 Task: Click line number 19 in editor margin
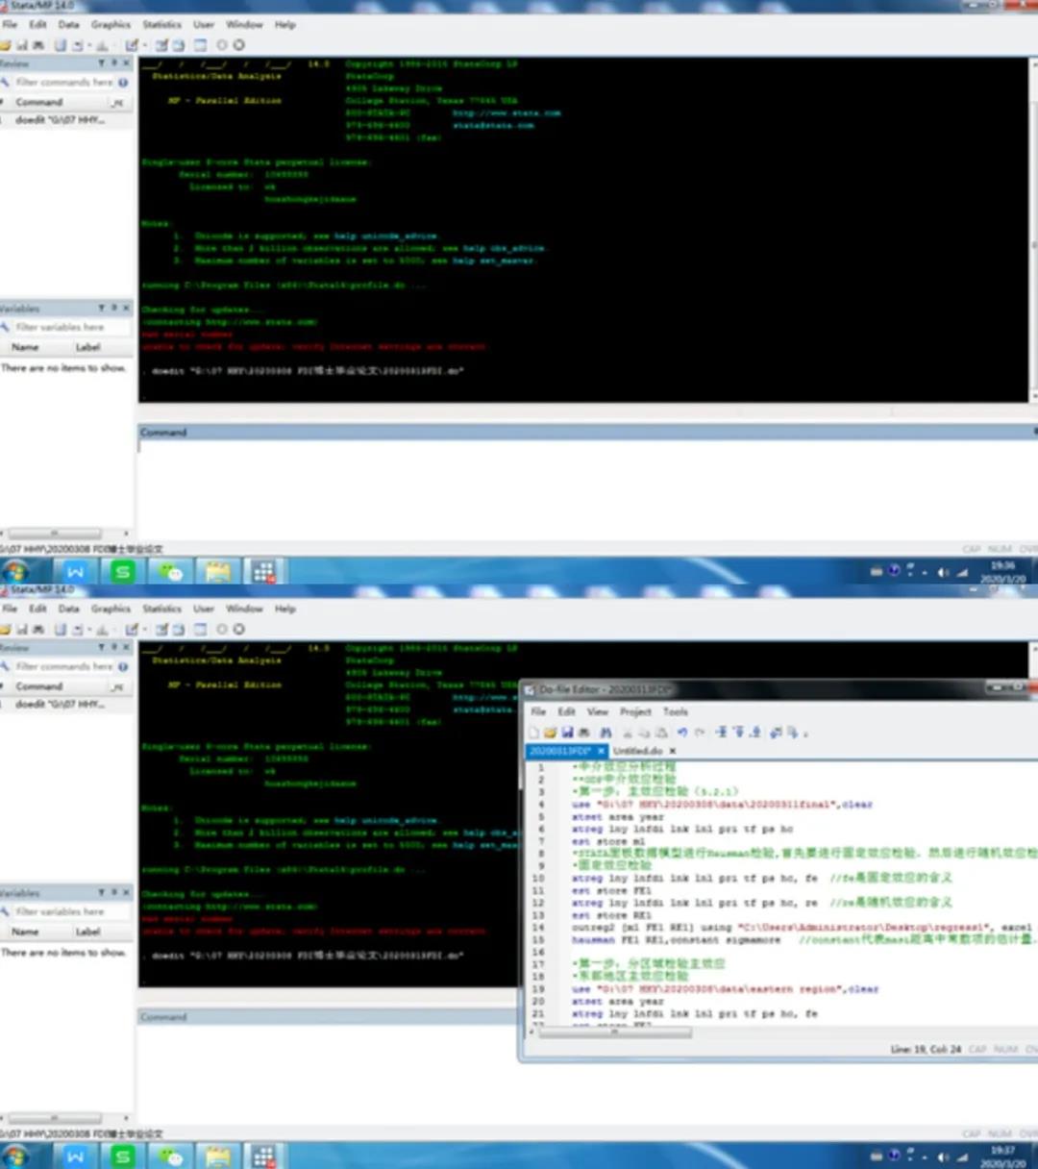[x=538, y=988]
